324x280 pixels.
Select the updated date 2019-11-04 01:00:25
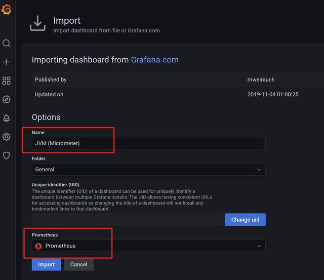[273, 95]
